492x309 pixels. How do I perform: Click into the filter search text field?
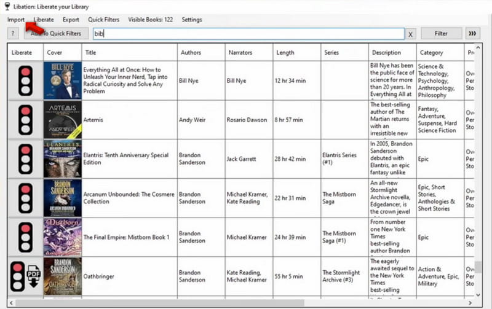point(248,34)
